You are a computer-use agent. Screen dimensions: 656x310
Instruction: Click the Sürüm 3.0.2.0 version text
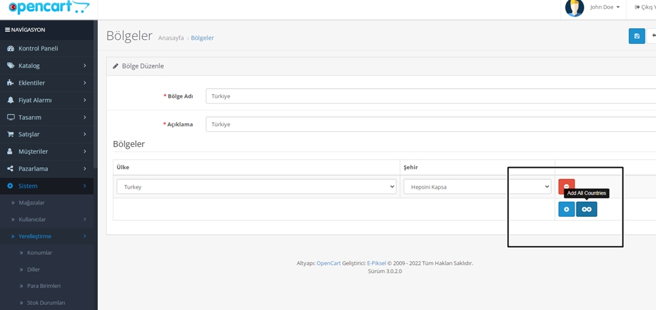coord(384,271)
